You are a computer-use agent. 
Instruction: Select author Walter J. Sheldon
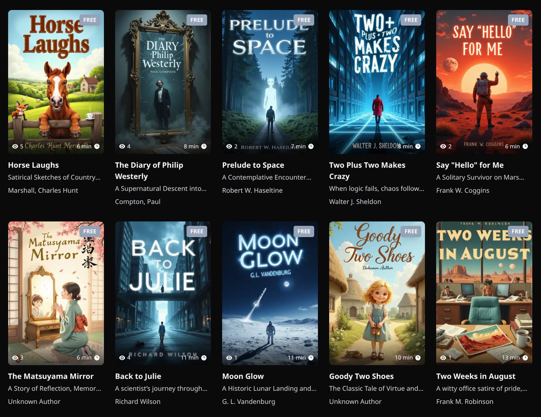(355, 202)
